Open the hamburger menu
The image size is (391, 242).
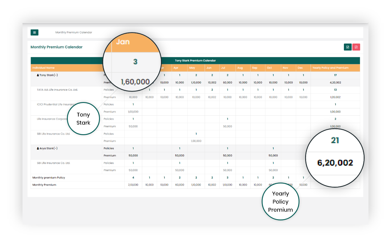click(35, 32)
